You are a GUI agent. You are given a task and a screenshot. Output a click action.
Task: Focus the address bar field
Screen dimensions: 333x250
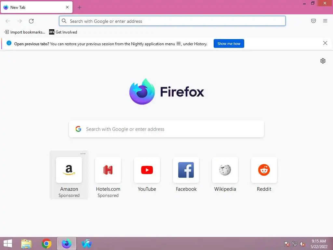tap(172, 21)
